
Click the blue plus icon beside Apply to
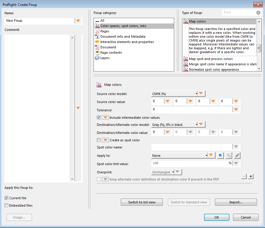(x=220, y=155)
